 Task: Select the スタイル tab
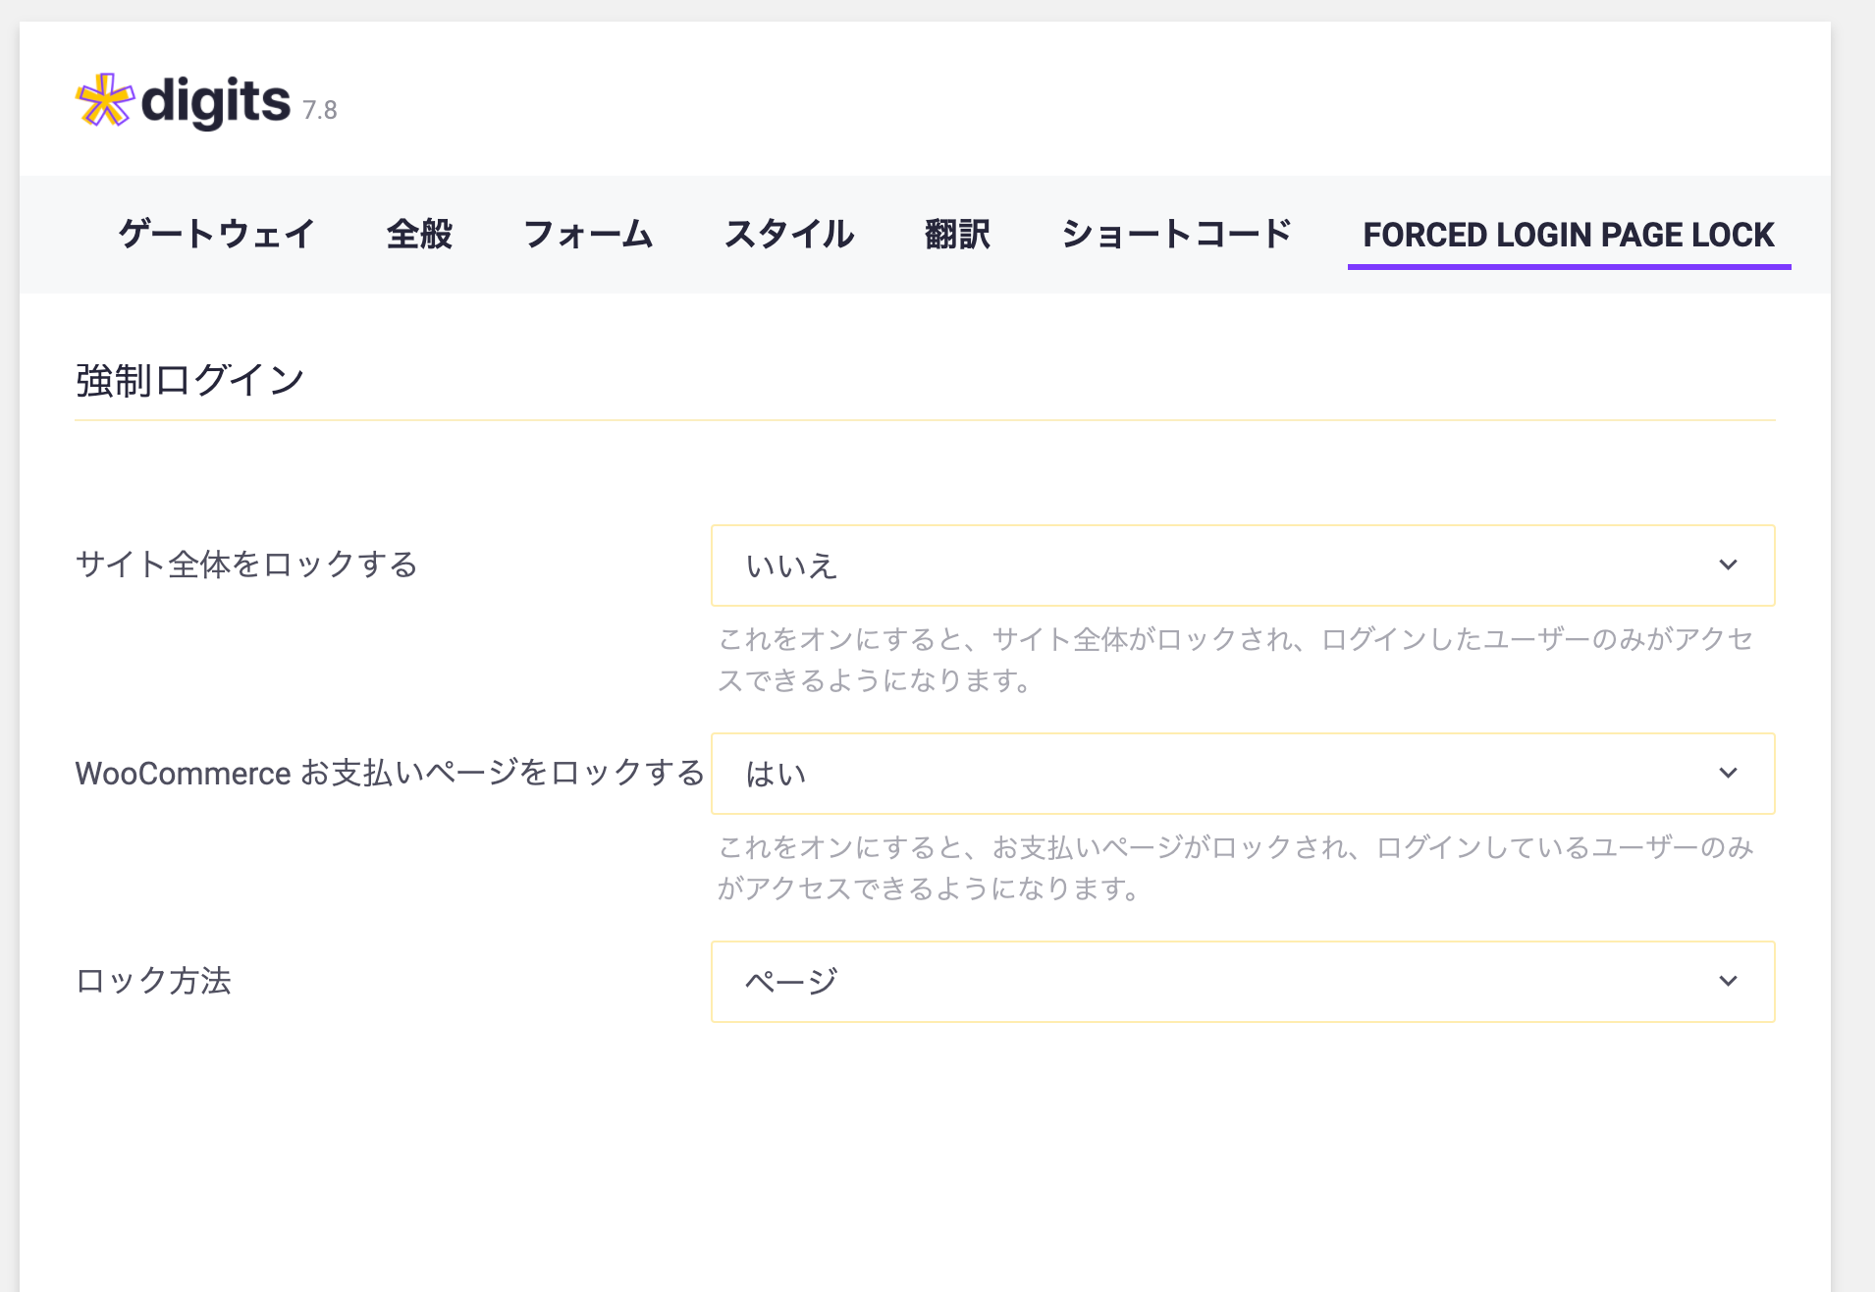click(x=789, y=235)
